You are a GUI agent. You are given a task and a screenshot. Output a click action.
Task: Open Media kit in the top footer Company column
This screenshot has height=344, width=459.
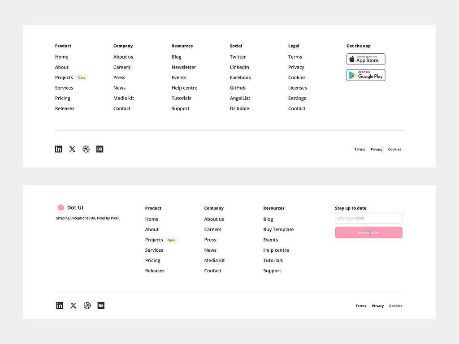(124, 98)
